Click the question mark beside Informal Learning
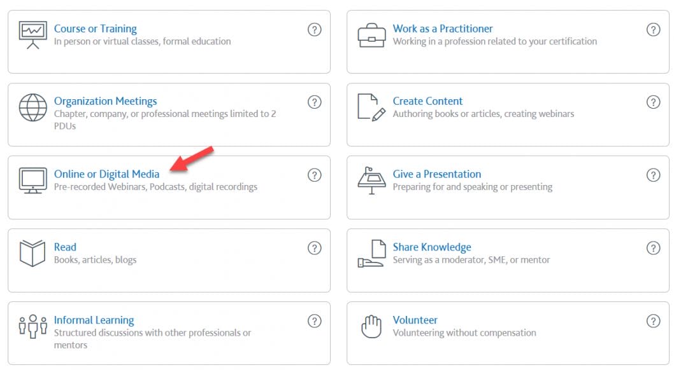Image resolution: width=674 pixels, height=370 pixels. tap(315, 321)
